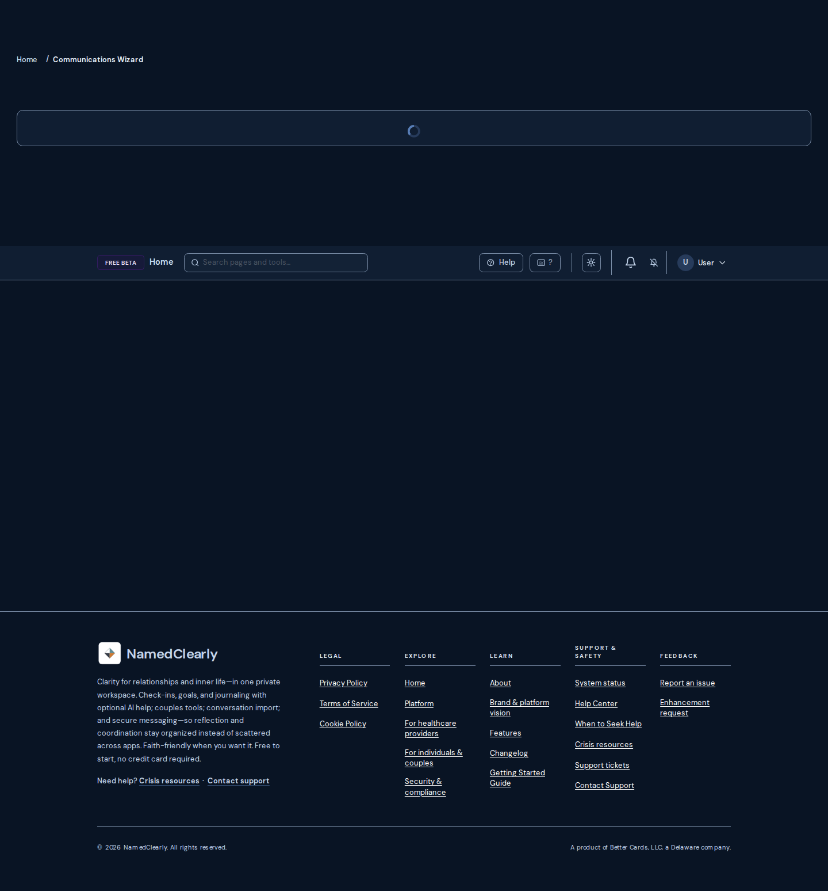Open Privacy Policy link
The width and height of the screenshot is (828, 891).
(343, 683)
